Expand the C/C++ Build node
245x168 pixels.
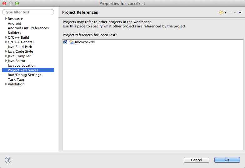coord(6,37)
